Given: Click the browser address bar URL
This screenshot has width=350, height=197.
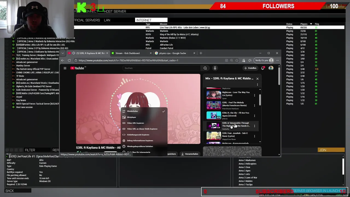Looking at the screenshot, I should (x=128, y=60).
